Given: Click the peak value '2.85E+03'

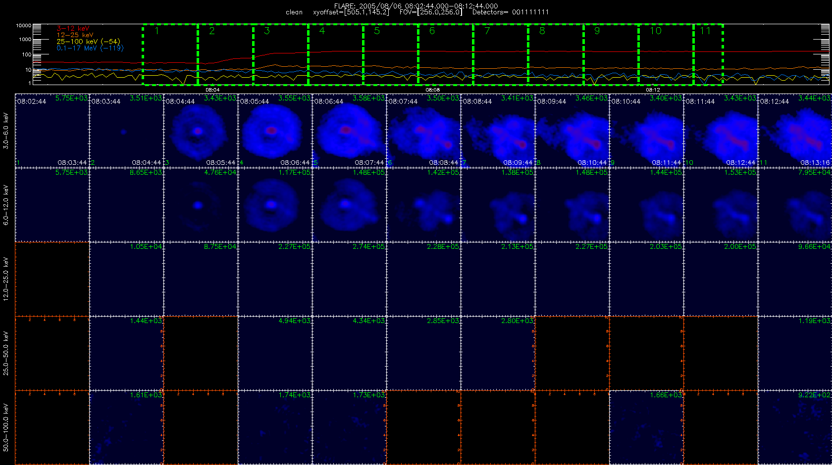Looking at the screenshot, I should pyautogui.click(x=443, y=321).
